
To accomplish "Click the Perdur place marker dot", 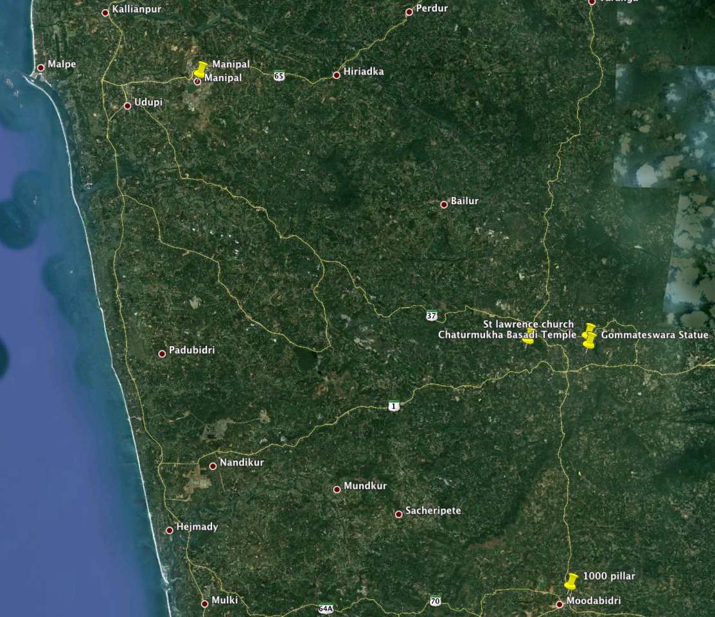I will [409, 12].
